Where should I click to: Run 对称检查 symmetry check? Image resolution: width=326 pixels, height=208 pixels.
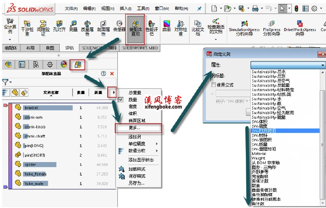(181, 28)
